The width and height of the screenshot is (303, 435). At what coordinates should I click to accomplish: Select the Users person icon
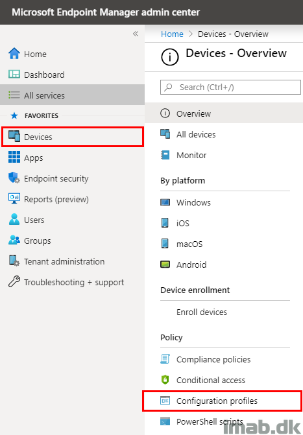coord(14,219)
